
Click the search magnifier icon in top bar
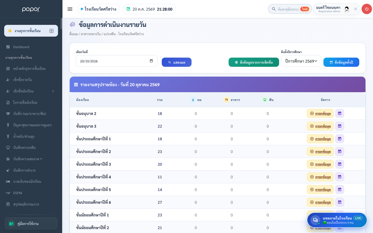click(274, 9)
